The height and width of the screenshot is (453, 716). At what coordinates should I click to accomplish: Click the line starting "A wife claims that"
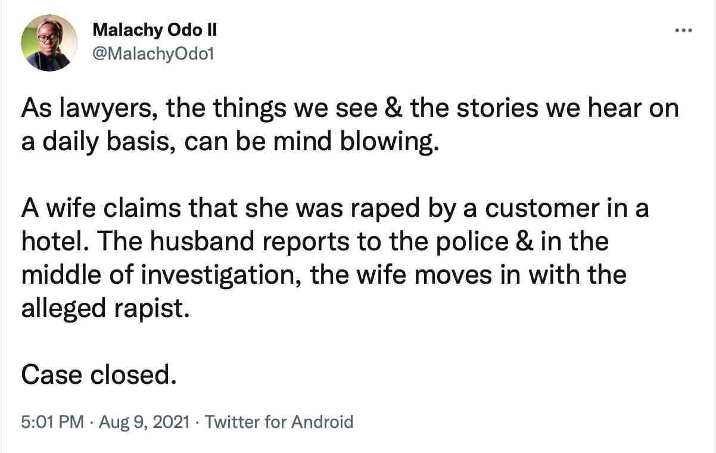[335, 209]
